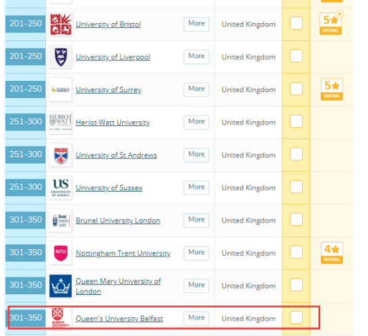The width and height of the screenshot is (368, 336).
Task: Tick the compare checkbox for Heriot-Watt University
Action: [296, 121]
